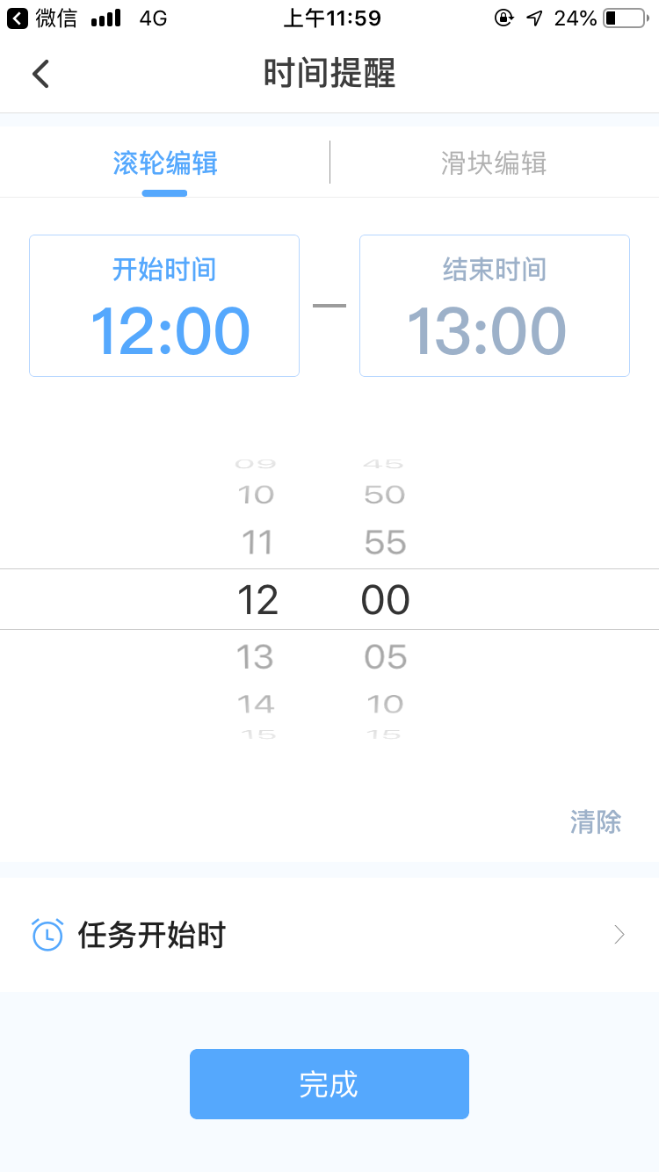This screenshot has width=659, height=1172.
Task: Choose hour 13 in the wheel
Action: pos(257,657)
